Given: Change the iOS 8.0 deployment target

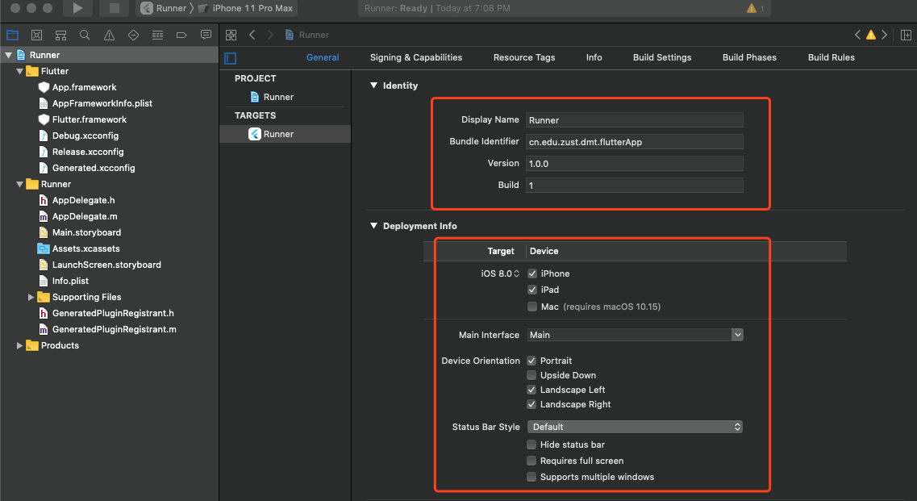Looking at the screenshot, I should click(500, 273).
